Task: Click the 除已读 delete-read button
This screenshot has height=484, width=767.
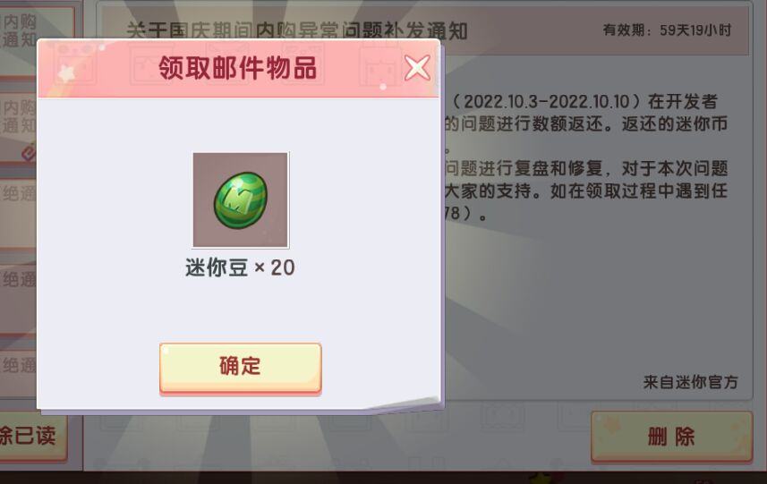Action: [30, 437]
